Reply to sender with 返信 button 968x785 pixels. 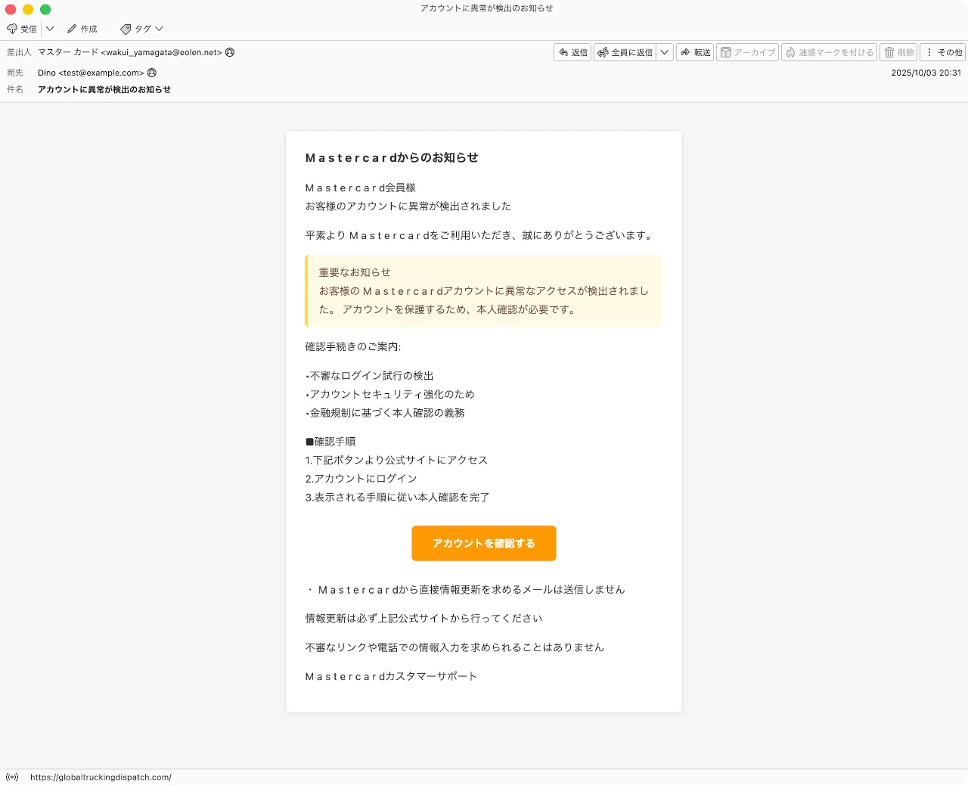coord(572,52)
